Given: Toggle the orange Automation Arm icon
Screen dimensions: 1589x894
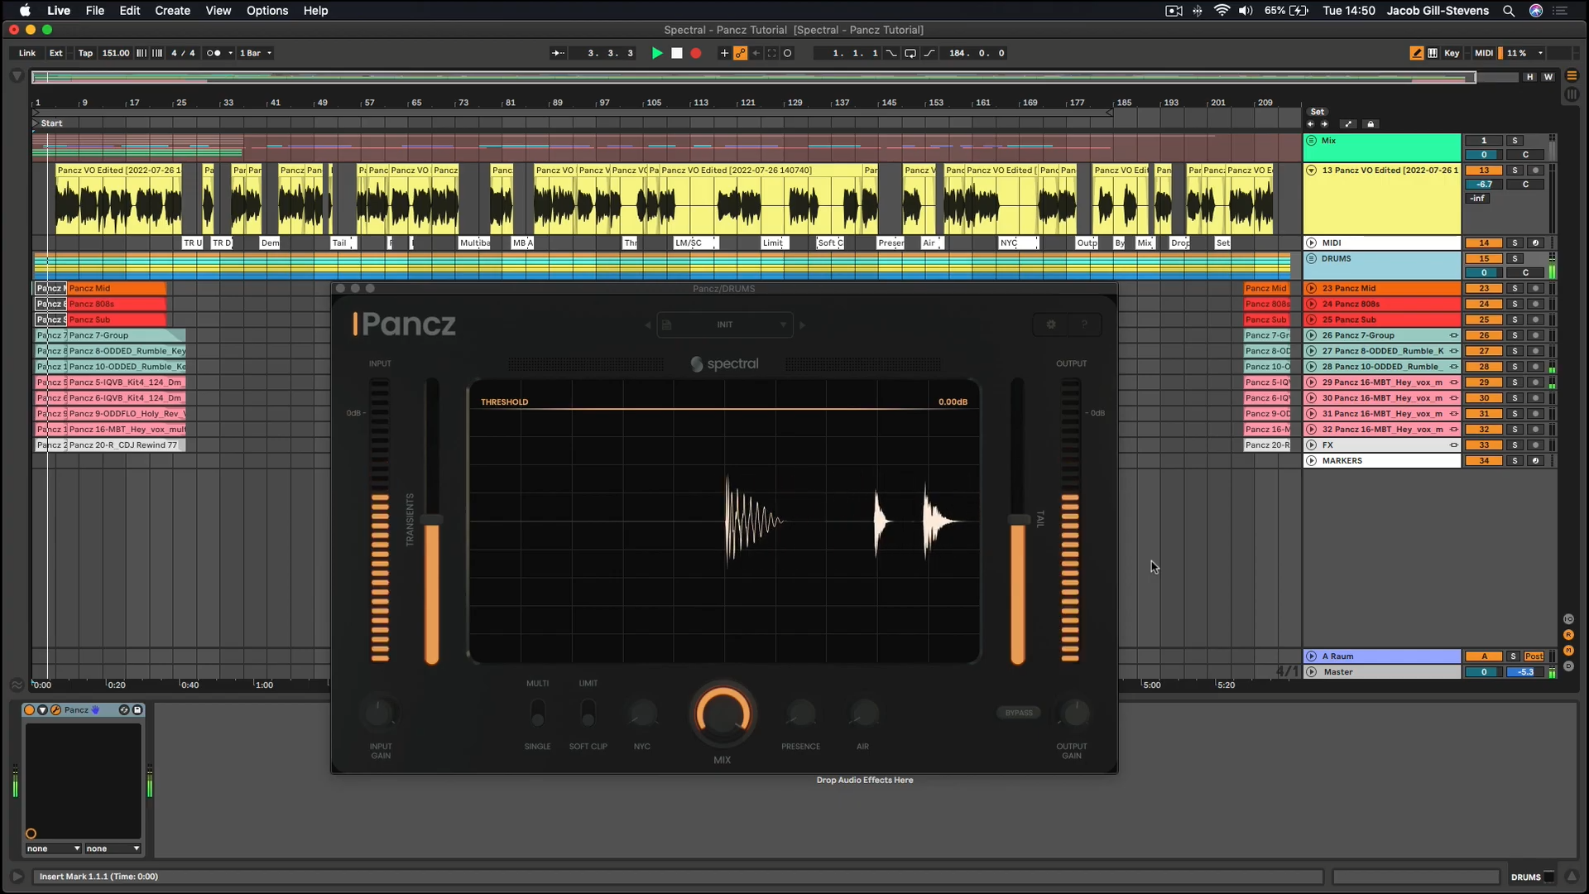Looking at the screenshot, I should click(740, 53).
